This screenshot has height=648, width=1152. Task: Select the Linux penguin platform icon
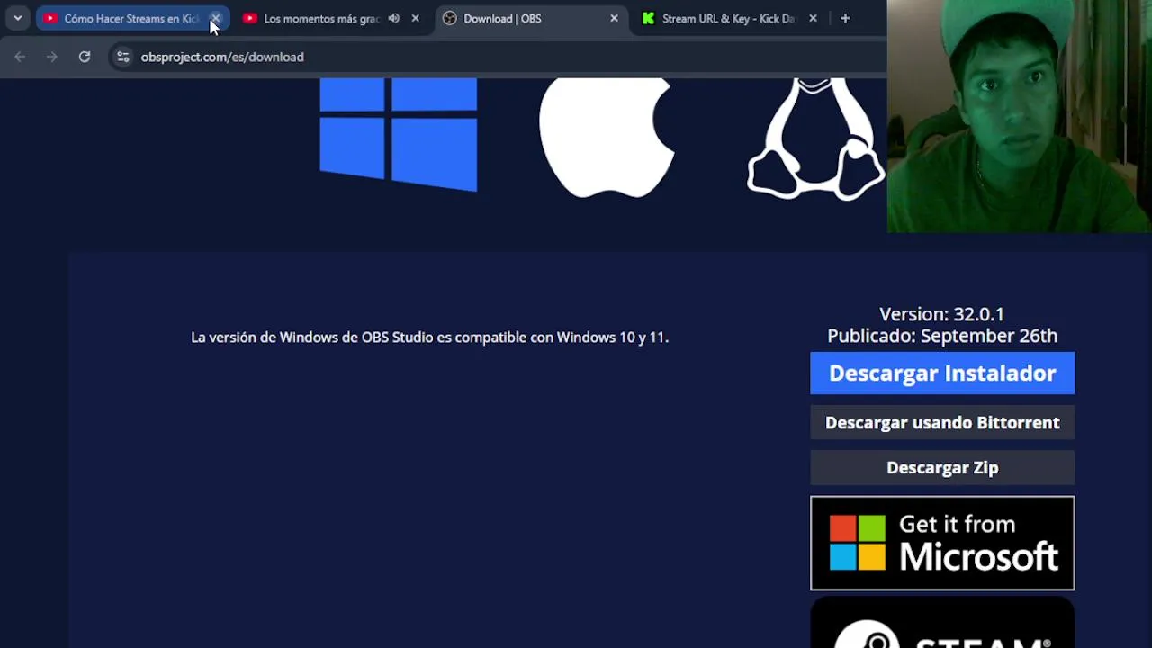[x=815, y=139]
